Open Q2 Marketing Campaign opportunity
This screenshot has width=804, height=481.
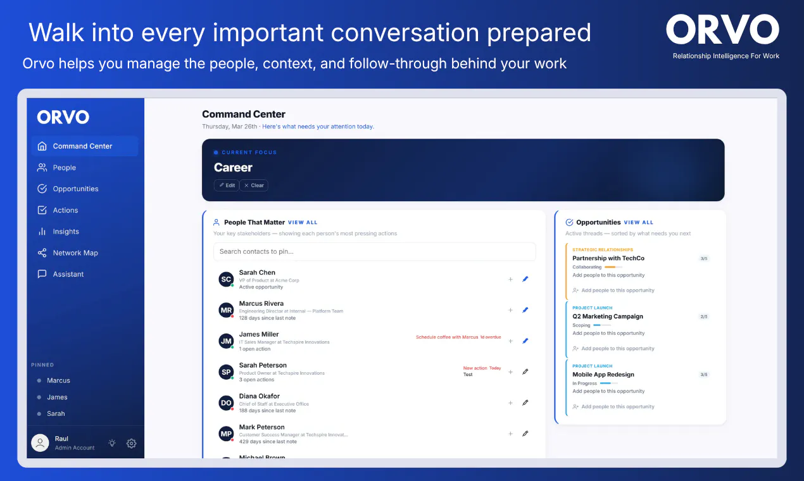coord(608,316)
